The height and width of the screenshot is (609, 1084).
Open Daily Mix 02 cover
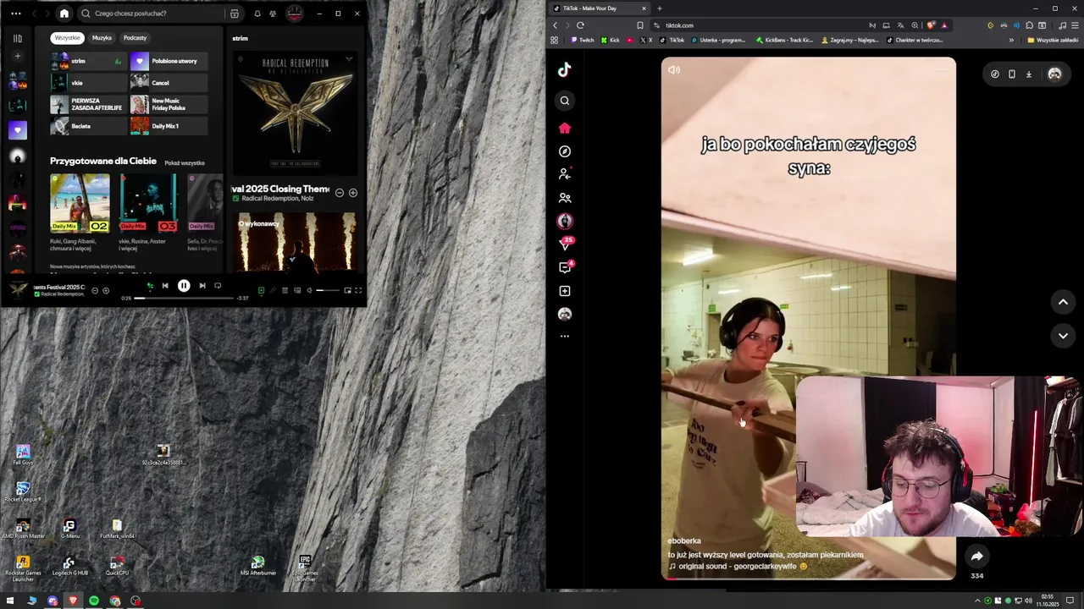[x=80, y=203]
